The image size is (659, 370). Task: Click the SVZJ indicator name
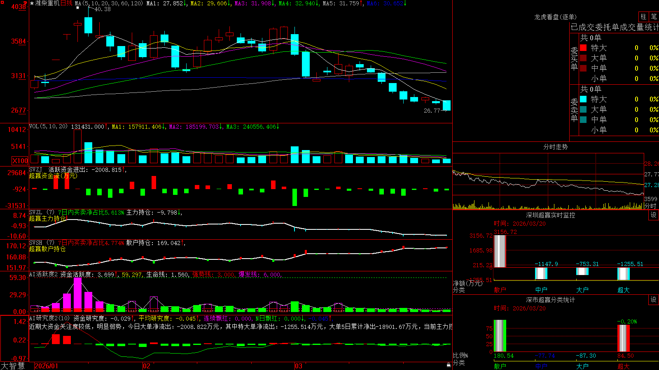(x=36, y=169)
